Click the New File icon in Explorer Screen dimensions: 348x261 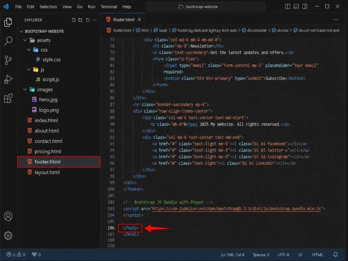tap(74, 20)
